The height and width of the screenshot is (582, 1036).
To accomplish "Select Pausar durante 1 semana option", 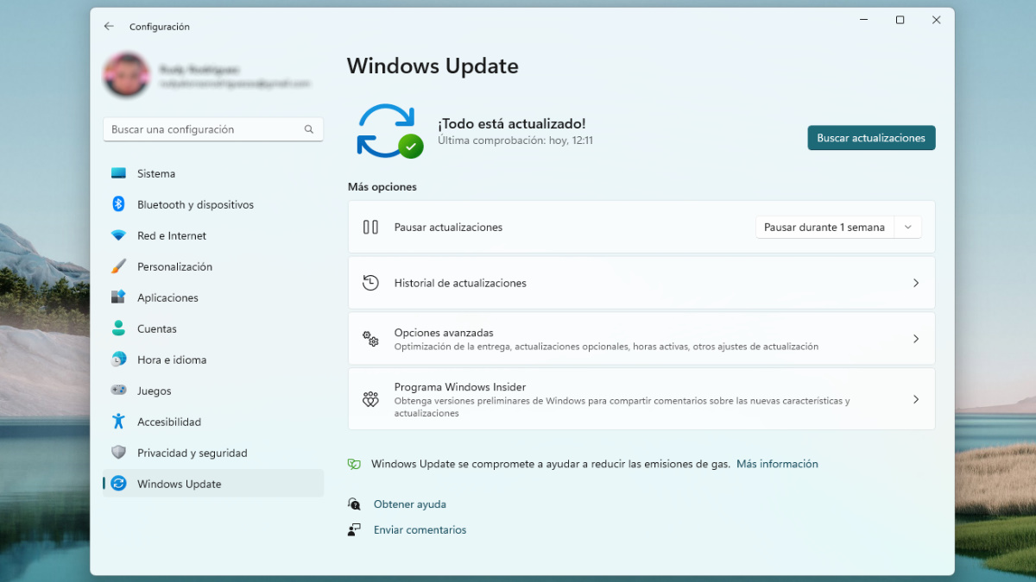I will click(x=824, y=228).
